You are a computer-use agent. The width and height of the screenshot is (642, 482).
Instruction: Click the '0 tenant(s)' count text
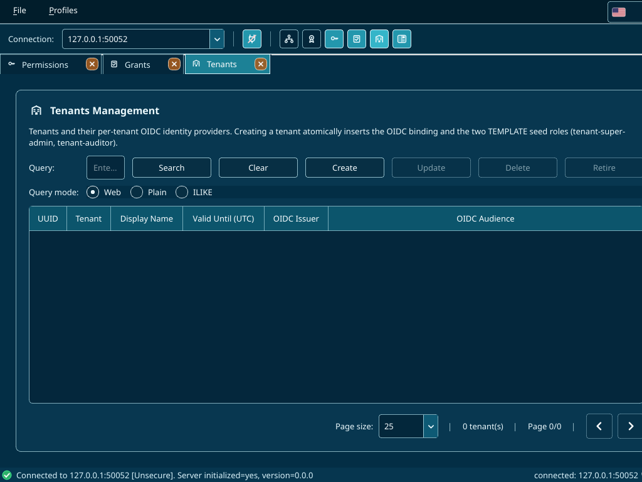click(x=483, y=426)
